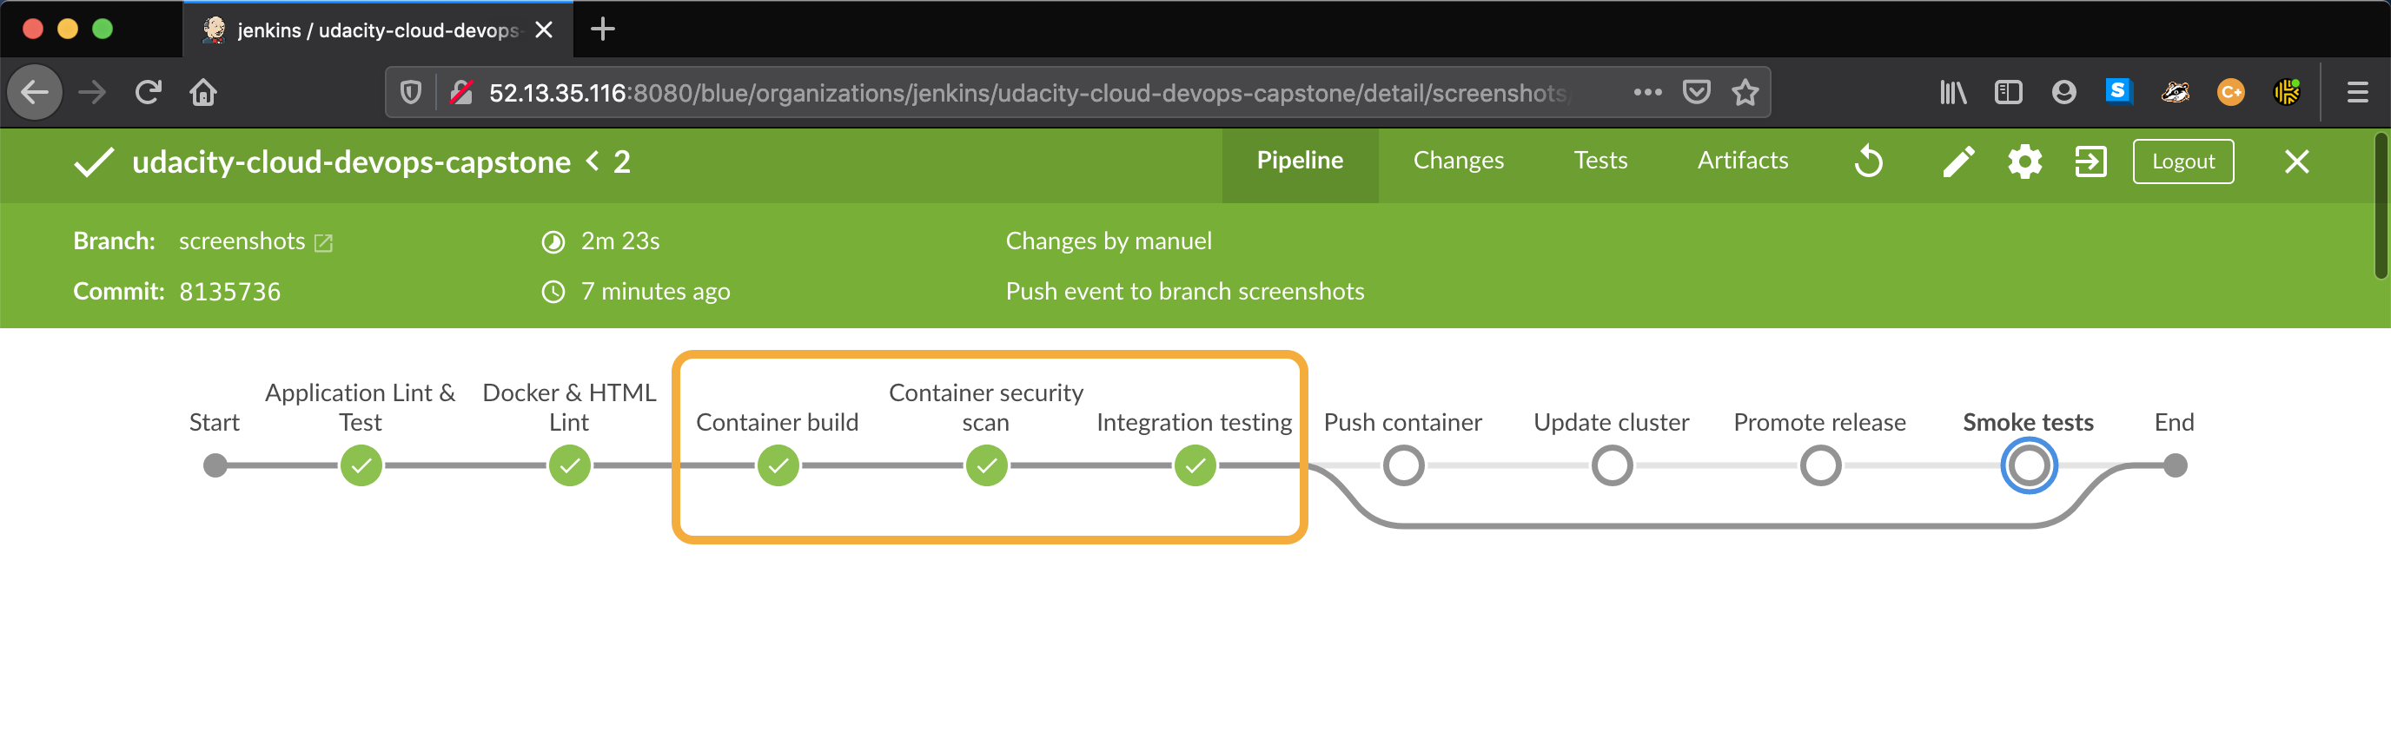Click the macOS yellow minimize window button
This screenshot has width=2391, height=745.
pyautogui.click(x=68, y=29)
